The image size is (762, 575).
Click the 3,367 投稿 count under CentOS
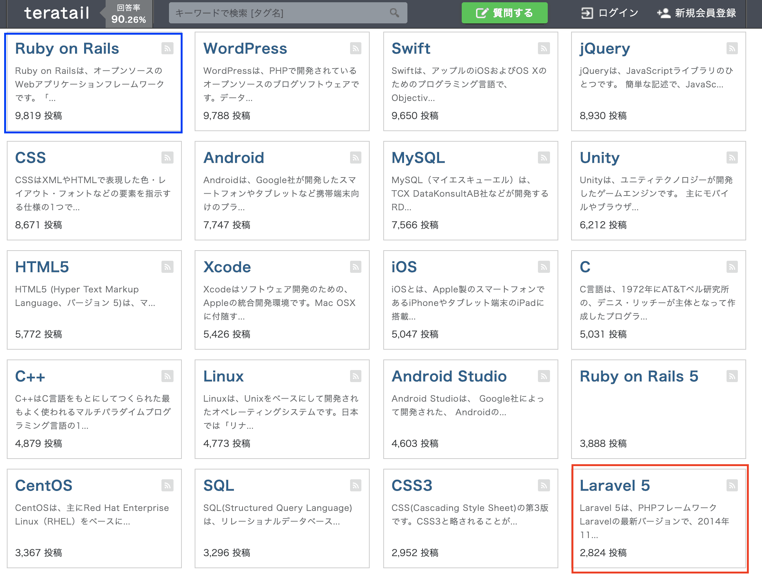coord(38,553)
